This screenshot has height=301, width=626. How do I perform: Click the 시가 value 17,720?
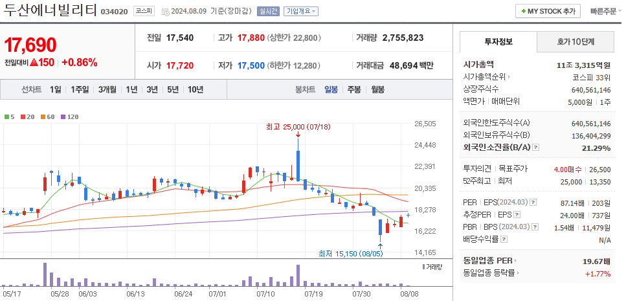tap(180, 65)
